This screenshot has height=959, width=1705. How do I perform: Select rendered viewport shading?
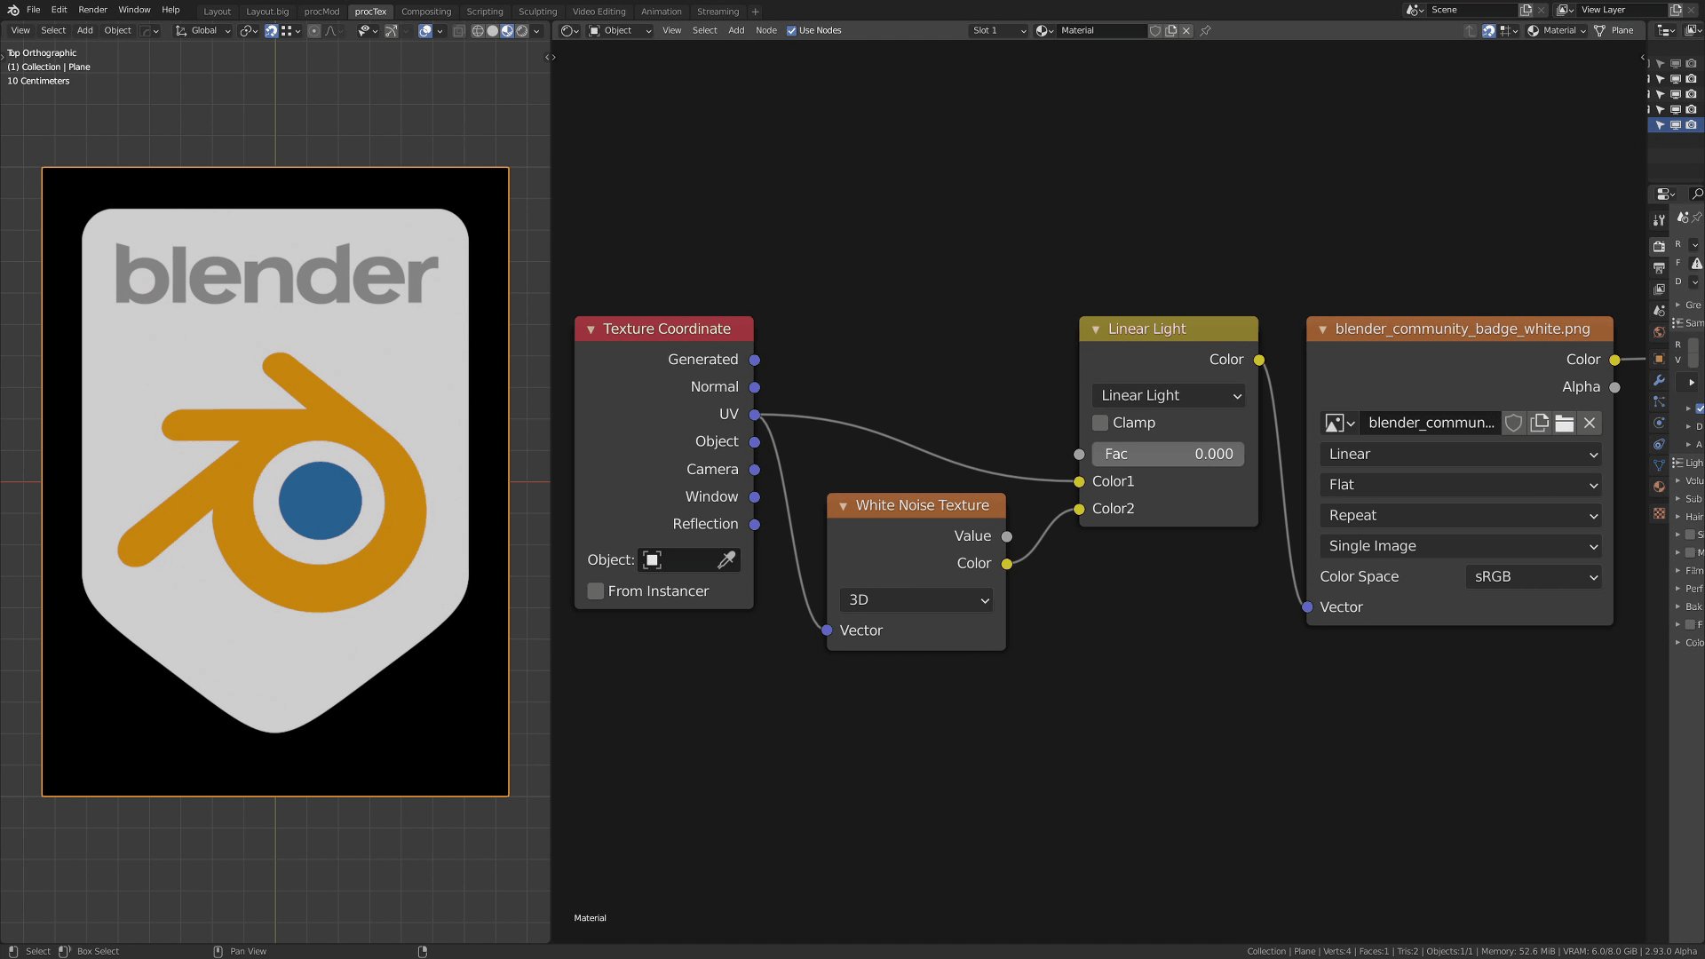pyautogui.click(x=522, y=30)
